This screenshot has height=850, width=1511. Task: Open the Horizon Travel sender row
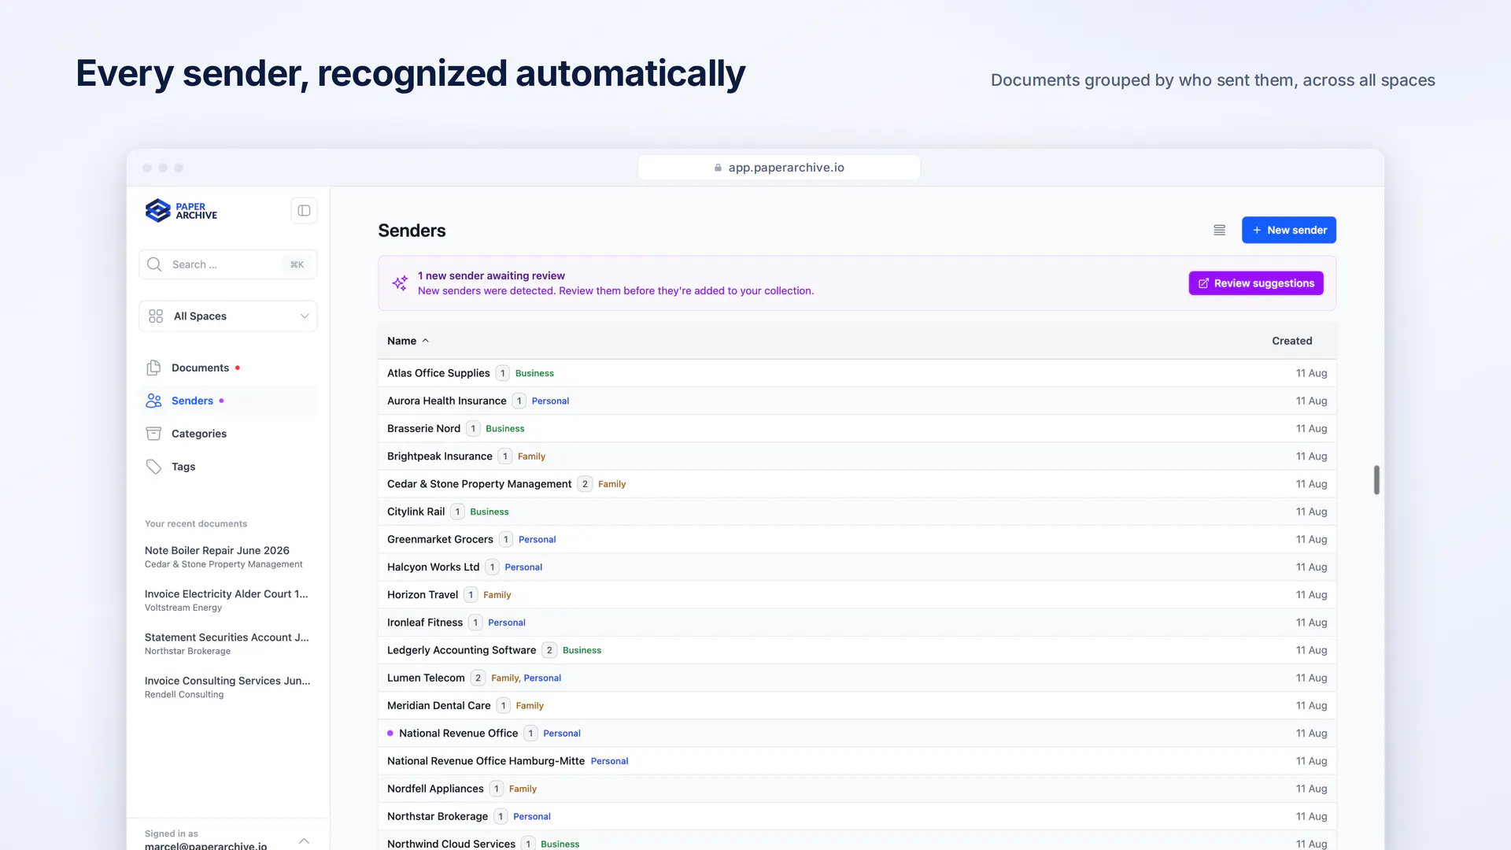(x=857, y=595)
